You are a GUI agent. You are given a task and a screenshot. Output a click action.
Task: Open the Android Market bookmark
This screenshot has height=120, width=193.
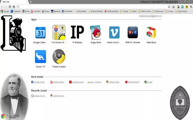(x=95, y=11)
